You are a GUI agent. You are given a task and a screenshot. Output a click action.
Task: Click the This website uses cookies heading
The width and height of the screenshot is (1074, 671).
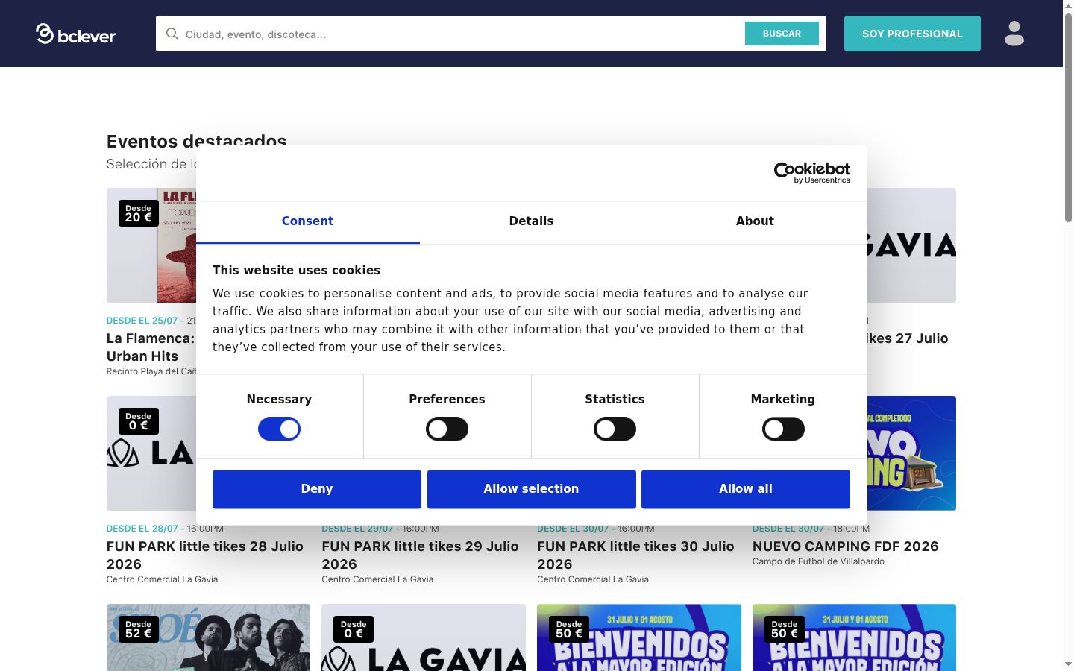[296, 271]
